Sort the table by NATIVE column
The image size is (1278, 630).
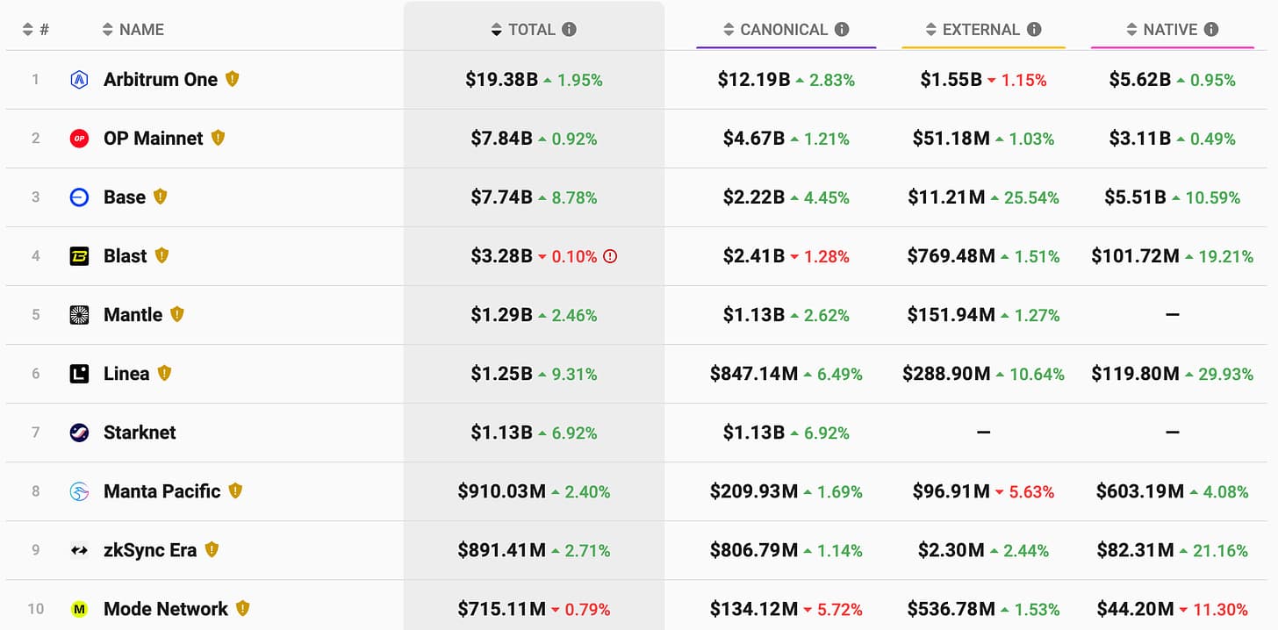[x=1161, y=30]
